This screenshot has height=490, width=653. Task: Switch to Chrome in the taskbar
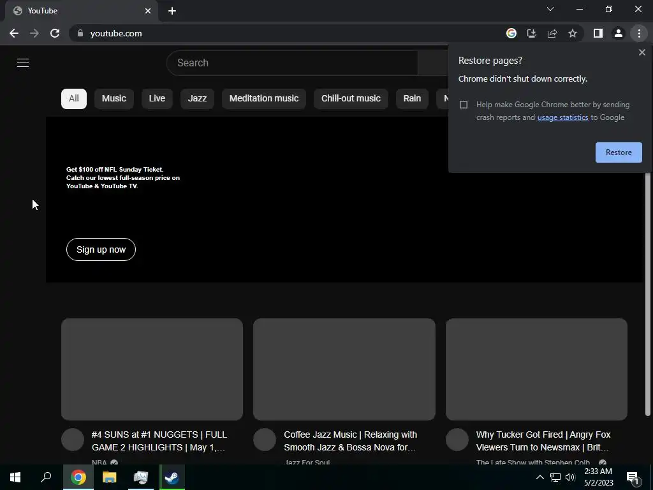point(78,477)
